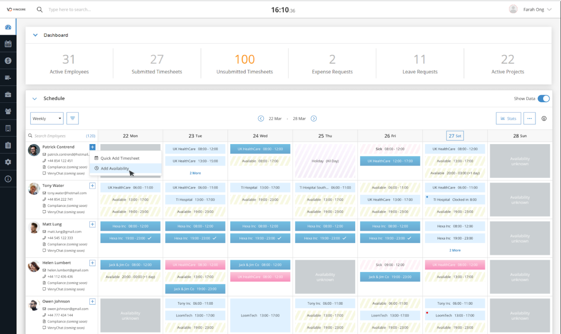The width and height of the screenshot is (561, 334).
Task: Open the Dashboard speedometer icon in sidebar
Action: (x=8, y=27)
